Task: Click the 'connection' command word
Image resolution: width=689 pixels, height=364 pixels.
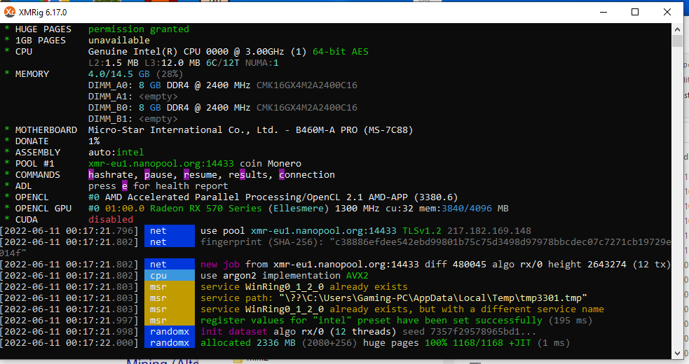Action: click(x=307, y=175)
